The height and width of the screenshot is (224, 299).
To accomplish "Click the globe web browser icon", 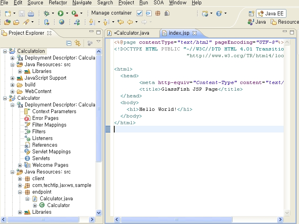I will [x=62, y=22].
